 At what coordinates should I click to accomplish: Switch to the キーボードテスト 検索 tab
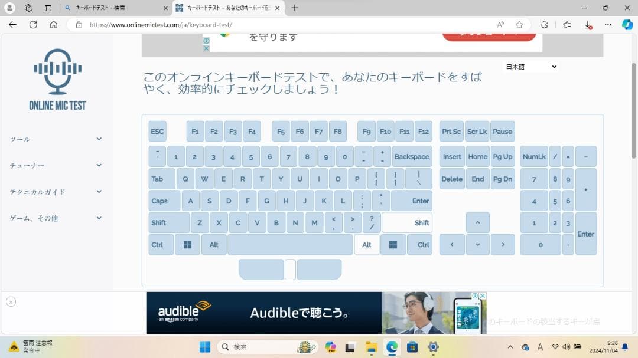[x=116, y=9]
